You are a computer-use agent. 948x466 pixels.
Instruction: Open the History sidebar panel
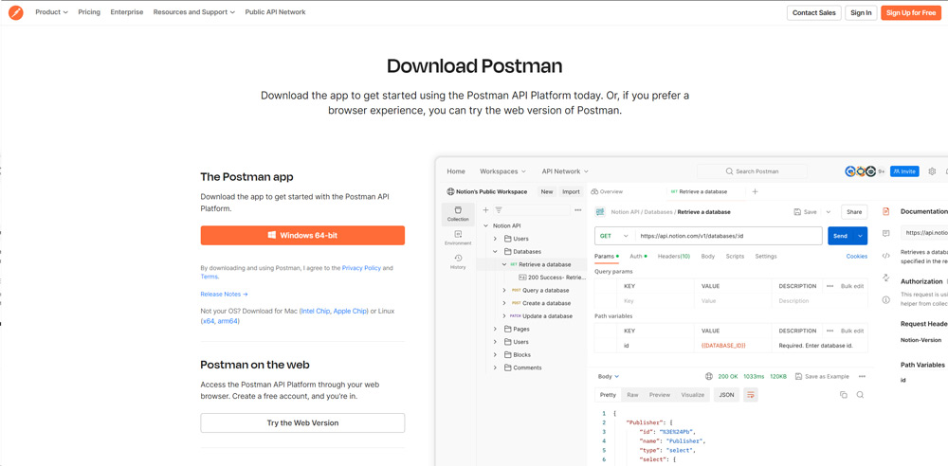[458, 261]
